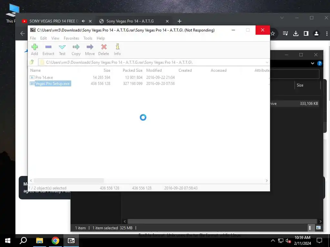Go up one folder level in 7-Zip
The width and height of the screenshot is (330, 247).
point(32,62)
